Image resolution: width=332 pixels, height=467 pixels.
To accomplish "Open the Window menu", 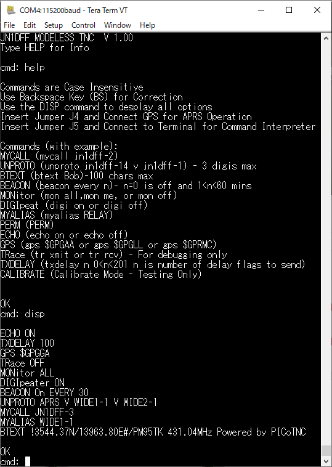I will (x=117, y=25).
